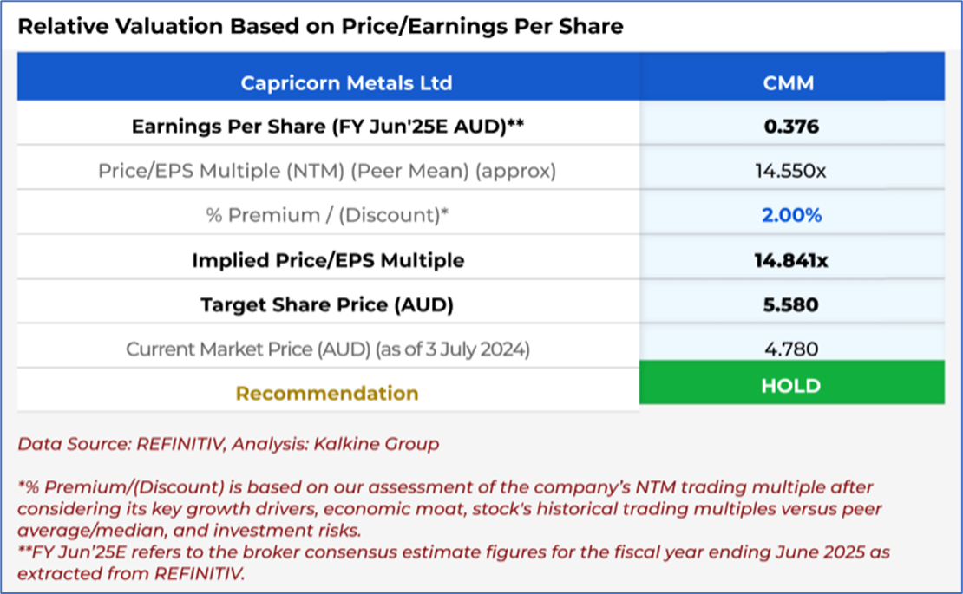Click the blue 2.00% premium value

(x=791, y=215)
